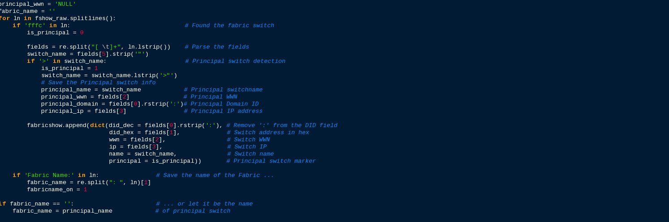
Task: Click the "fabricname_on = 1" line
Action: [57, 189]
